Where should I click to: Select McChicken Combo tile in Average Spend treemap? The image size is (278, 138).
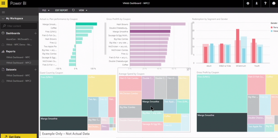tap(130, 98)
